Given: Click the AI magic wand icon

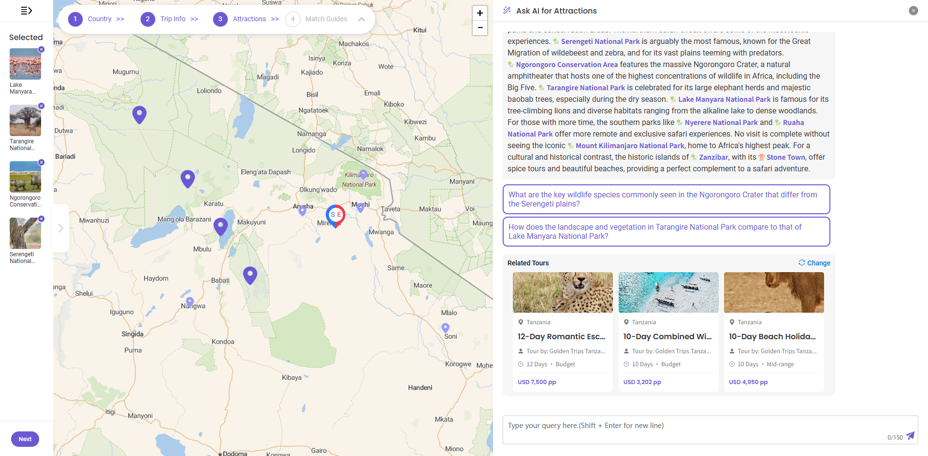Looking at the screenshot, I should coord(507,10).
